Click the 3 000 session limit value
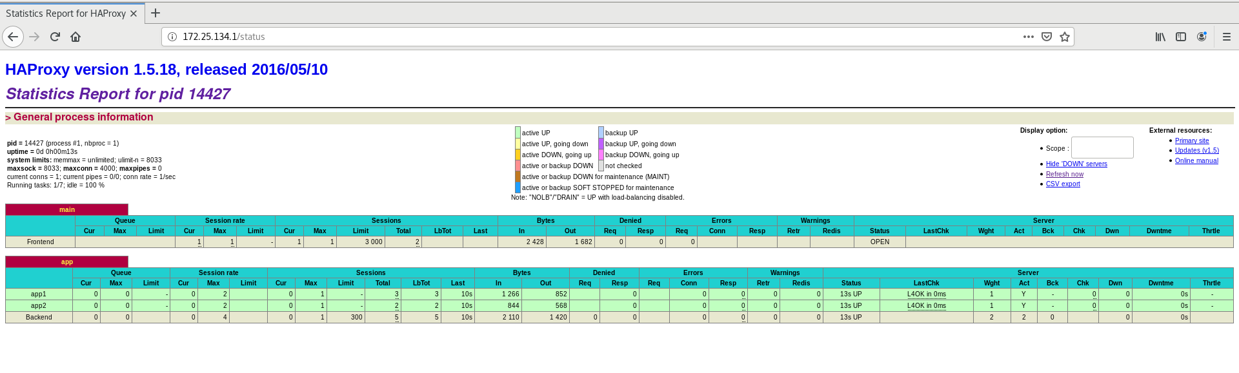 point(374,242)
